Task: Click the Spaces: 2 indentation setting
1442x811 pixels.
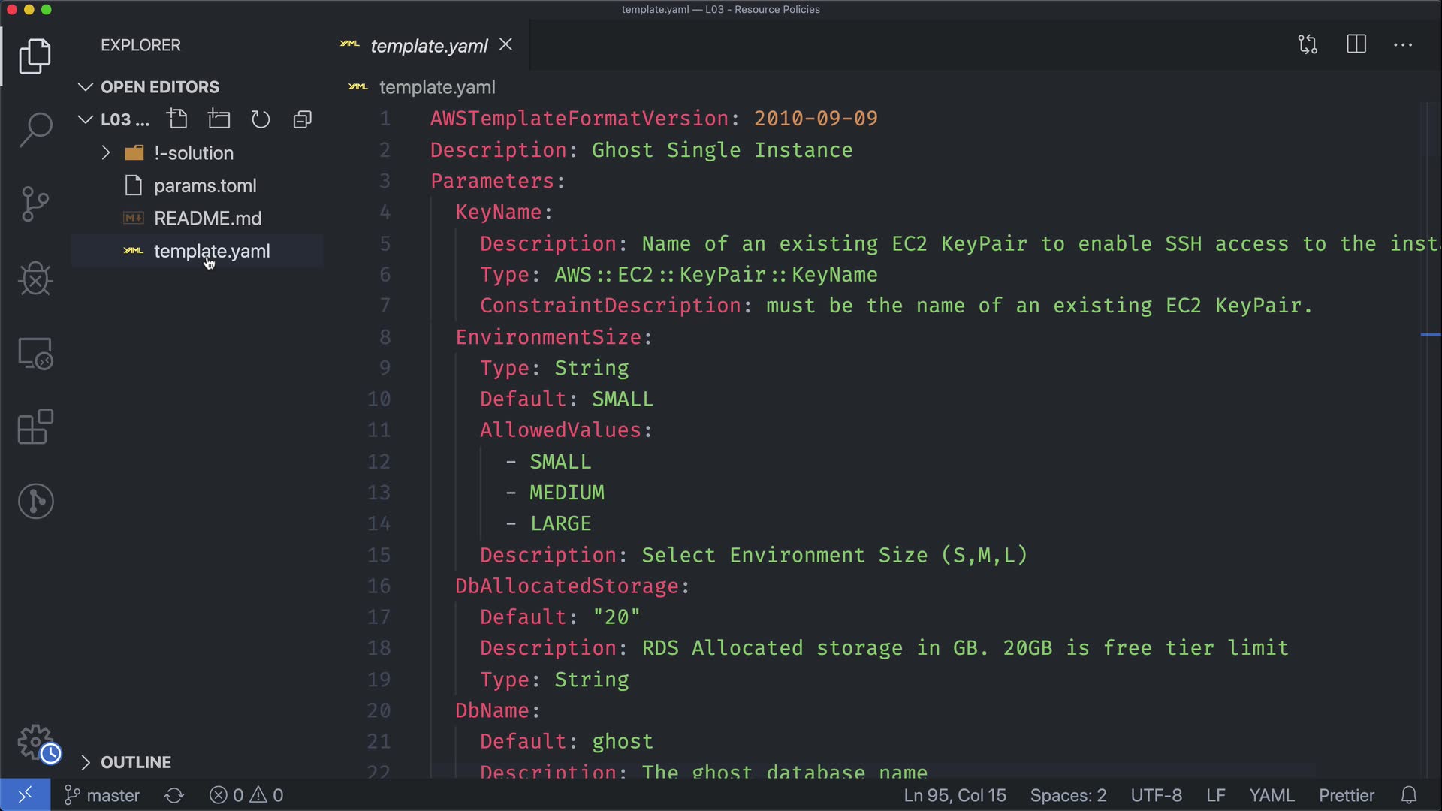Action: pyautogui.click(x=1068, y=795)
